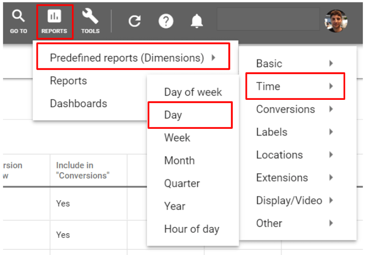Expand the Basic submenu arrow

tap(331, 64)
